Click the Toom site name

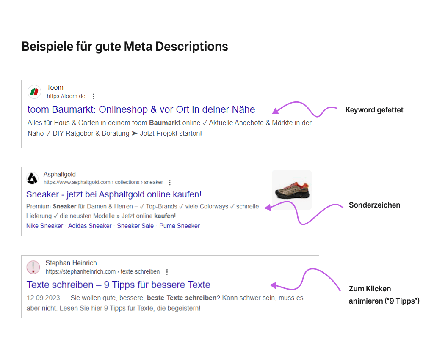55,88
